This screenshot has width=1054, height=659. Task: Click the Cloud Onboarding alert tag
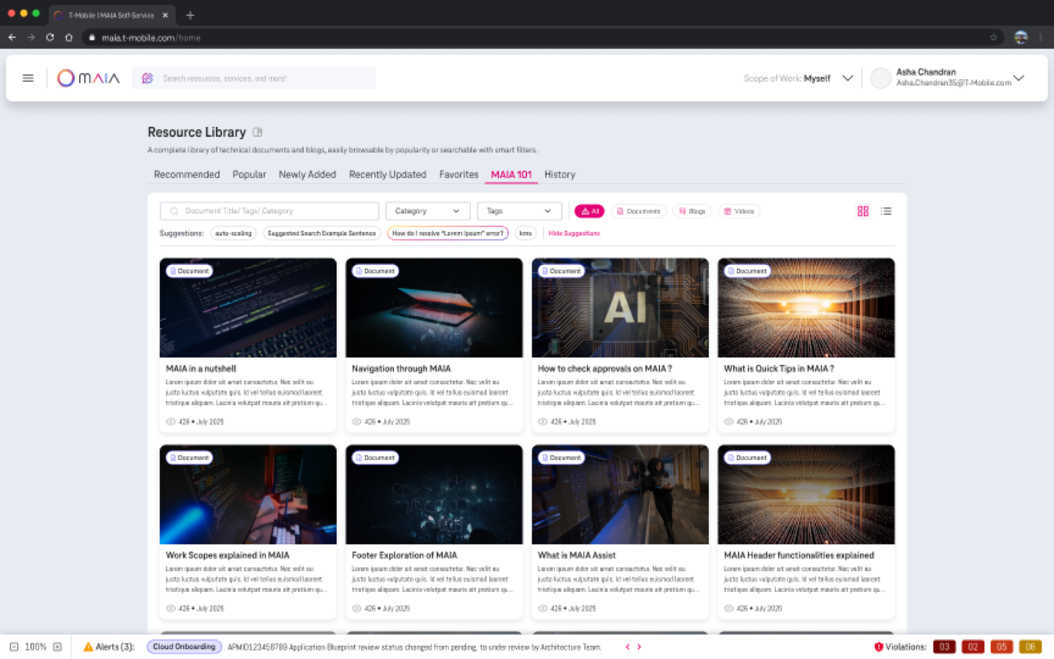[184, 647]
